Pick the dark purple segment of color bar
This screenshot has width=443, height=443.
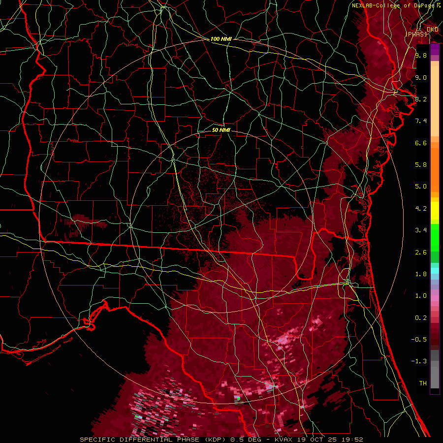[435, 50]
